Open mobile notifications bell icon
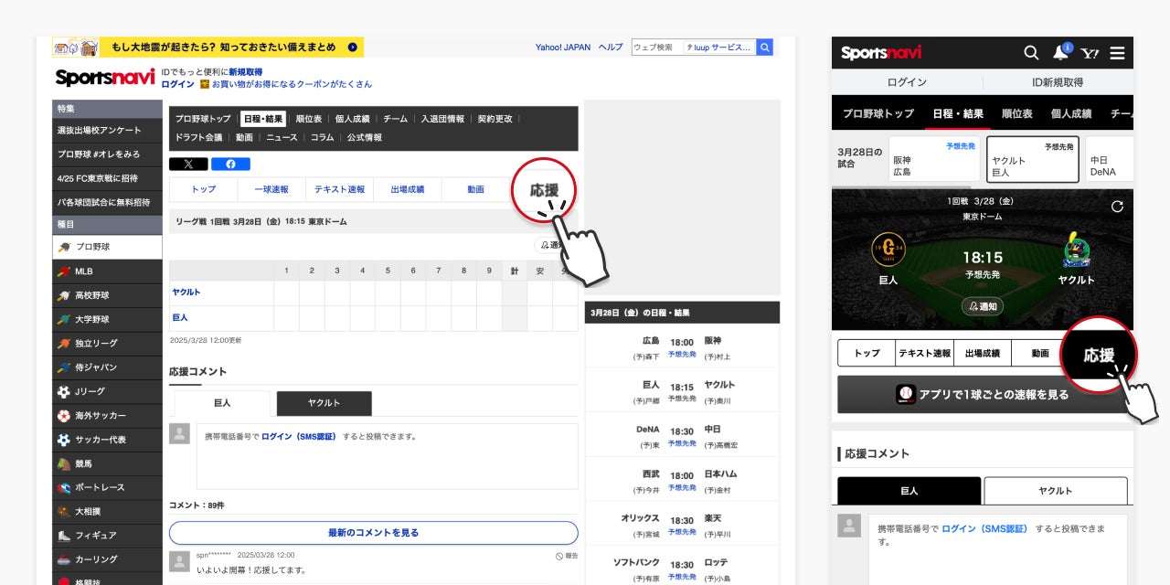 [1060, 52]
